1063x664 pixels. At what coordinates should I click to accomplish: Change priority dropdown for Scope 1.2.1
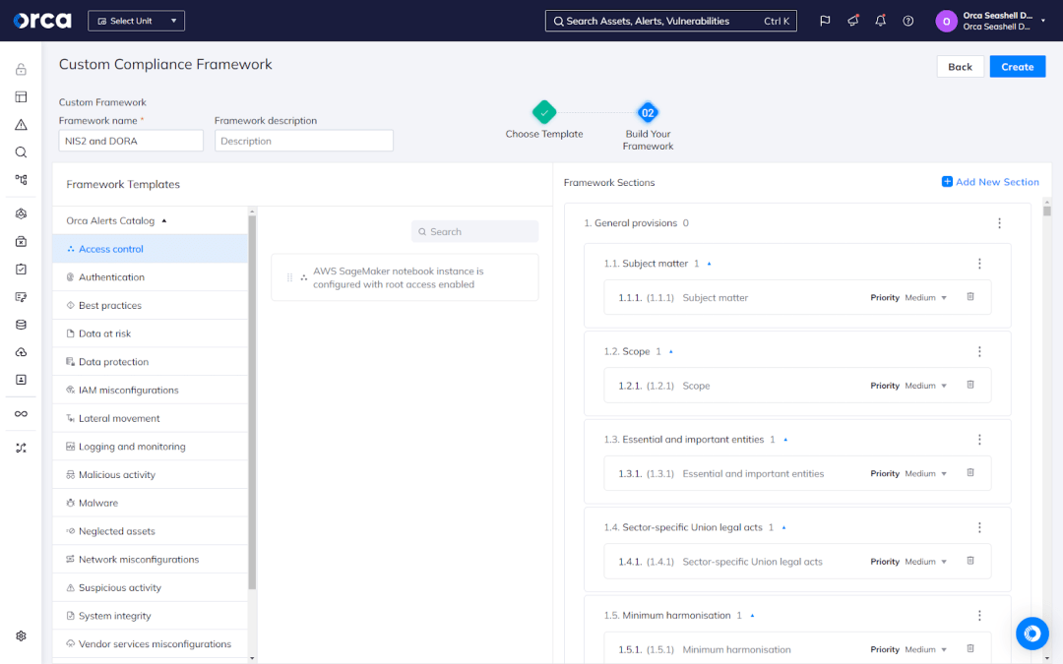pos(925,386)
